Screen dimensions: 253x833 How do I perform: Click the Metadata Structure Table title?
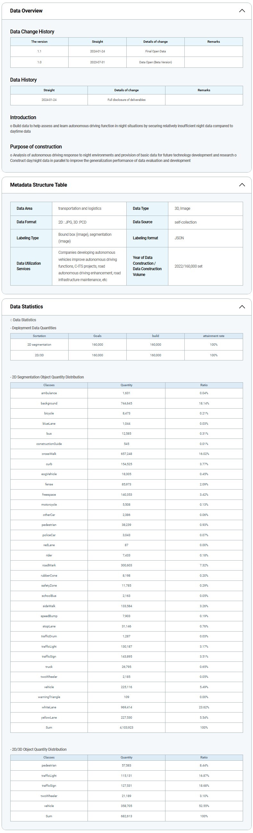(38, 185)
